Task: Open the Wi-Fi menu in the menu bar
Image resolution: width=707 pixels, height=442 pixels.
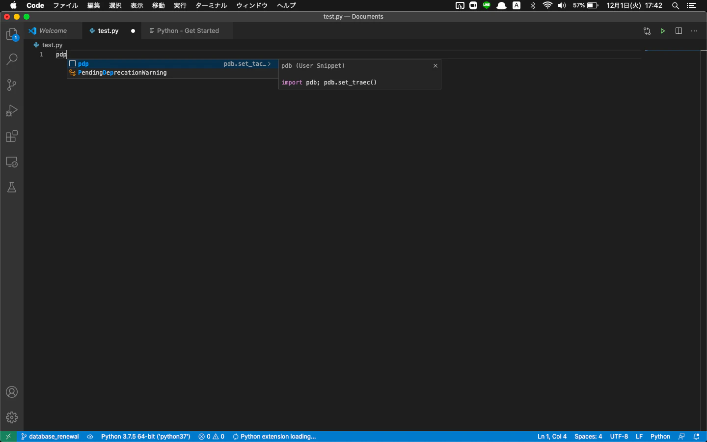Action: [x=547, y=5]
